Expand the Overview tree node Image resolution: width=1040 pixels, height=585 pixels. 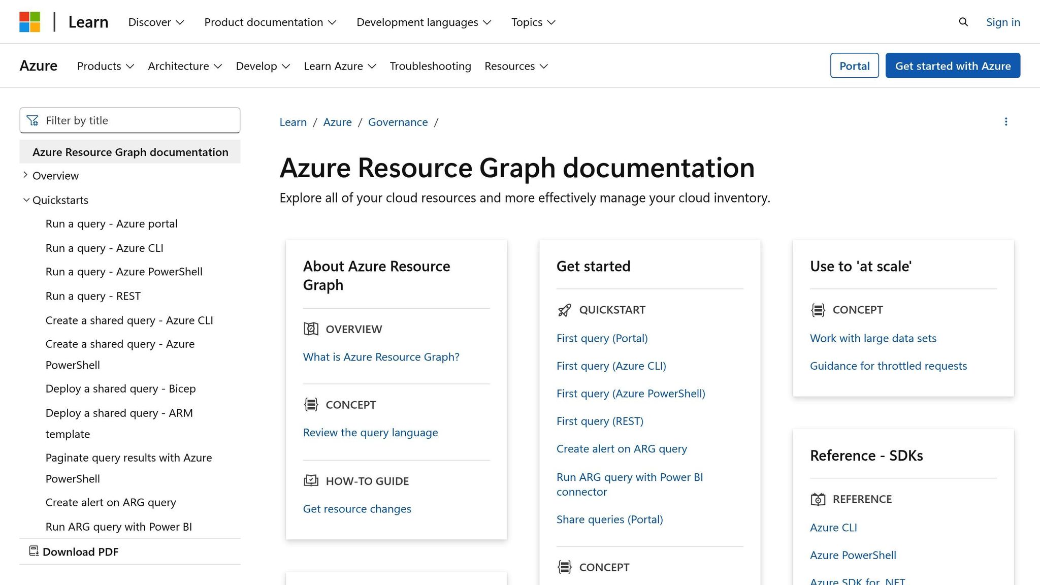pos(25,175)
